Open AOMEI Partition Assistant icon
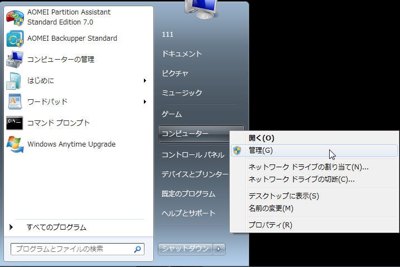The height and width of the screenshot is (267, 400). click(15, 18)
